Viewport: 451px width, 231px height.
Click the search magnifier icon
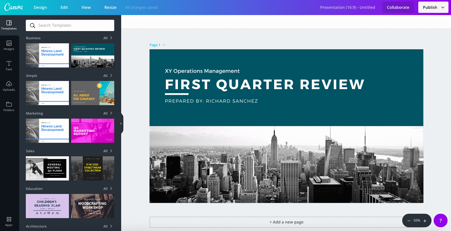pos(32,25)
